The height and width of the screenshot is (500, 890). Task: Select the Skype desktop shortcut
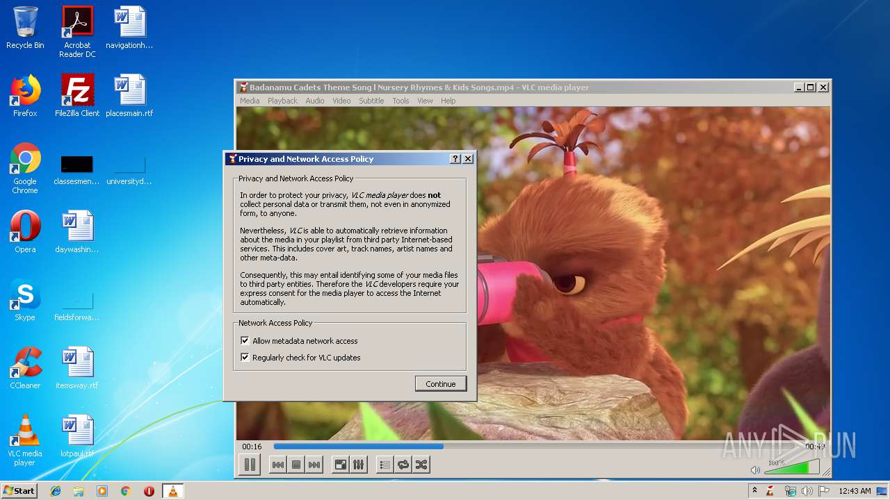point(25,300)
